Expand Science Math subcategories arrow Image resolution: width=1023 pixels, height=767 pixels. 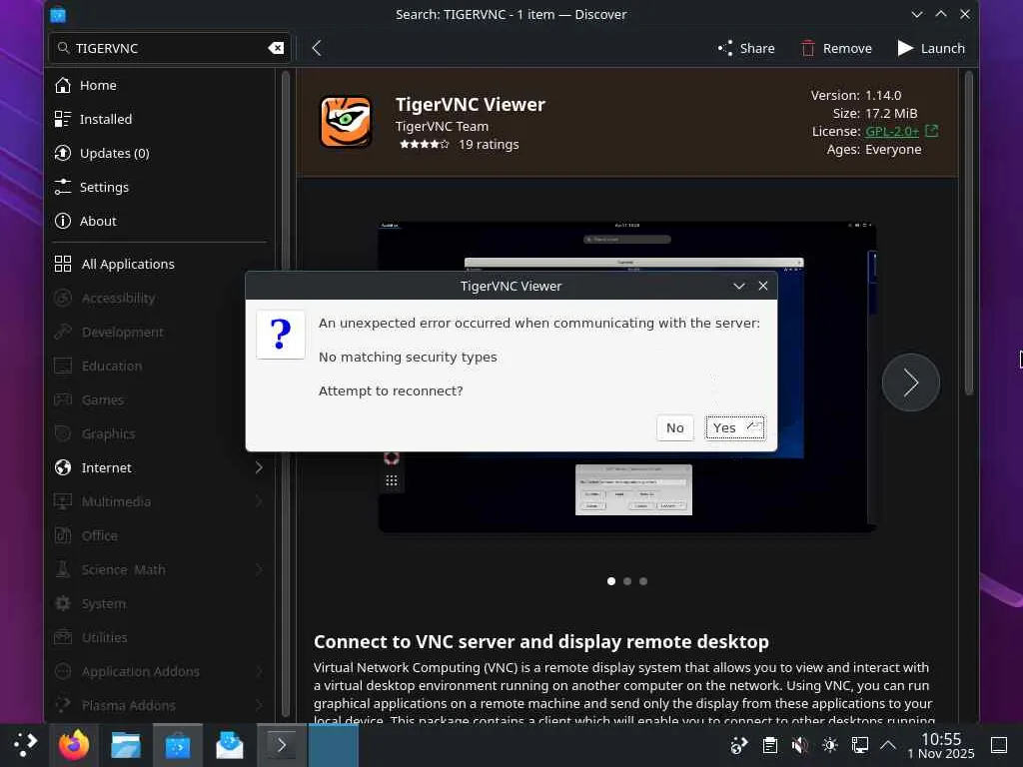(x=259, y=569)
